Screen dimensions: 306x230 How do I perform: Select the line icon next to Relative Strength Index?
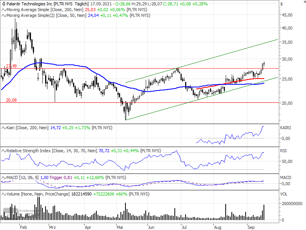pyautogui.click(x=4, y=151)
